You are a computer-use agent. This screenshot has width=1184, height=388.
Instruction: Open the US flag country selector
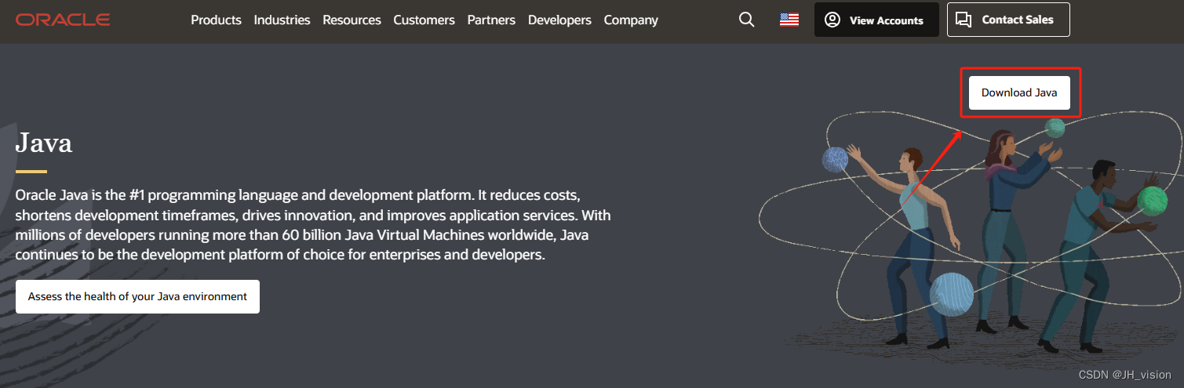point(789,20)
